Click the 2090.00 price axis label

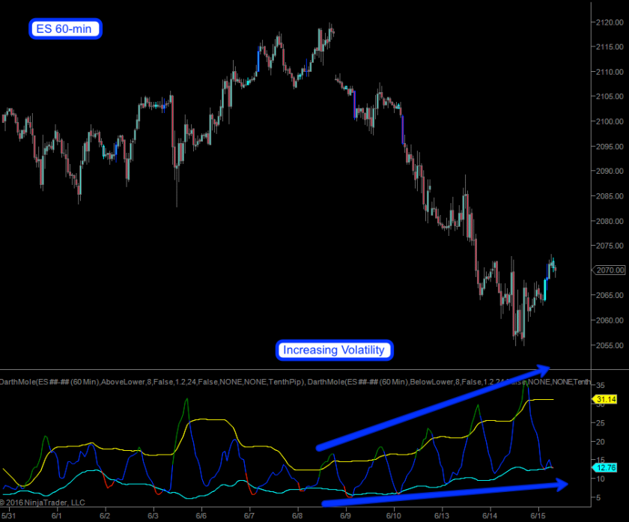pos(610,171)
